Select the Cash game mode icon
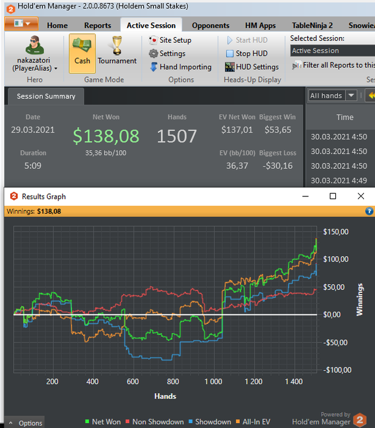The width and height of the screenshot is (375, 428). (x=82, y=54)
